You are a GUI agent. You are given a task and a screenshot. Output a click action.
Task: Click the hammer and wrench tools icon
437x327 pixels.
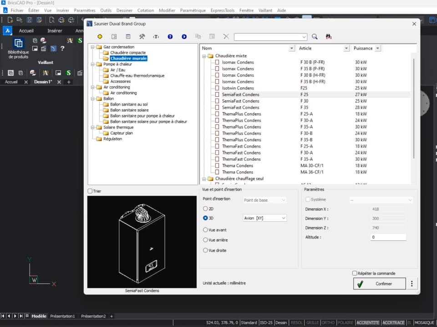pyautogui.click(x=142, y=37)
